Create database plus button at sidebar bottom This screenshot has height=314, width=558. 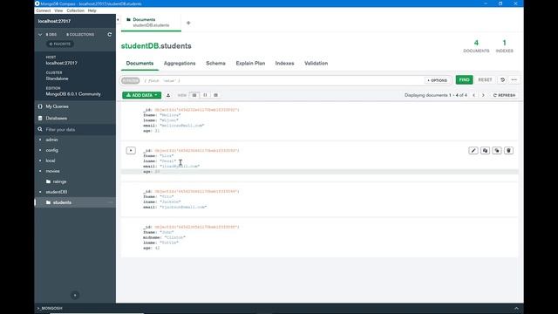click(x=75, y=295)
